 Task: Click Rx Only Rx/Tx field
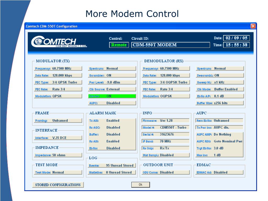[166, 148]
